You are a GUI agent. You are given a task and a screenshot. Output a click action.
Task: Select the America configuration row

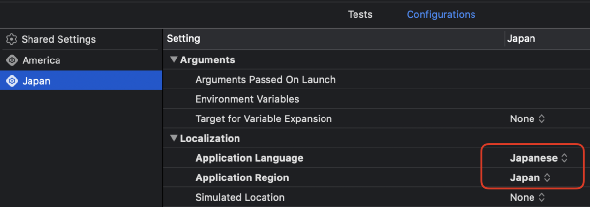(81, 60)
